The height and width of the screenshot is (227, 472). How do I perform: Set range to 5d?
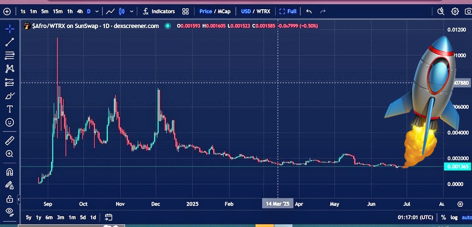pos(83,217)
